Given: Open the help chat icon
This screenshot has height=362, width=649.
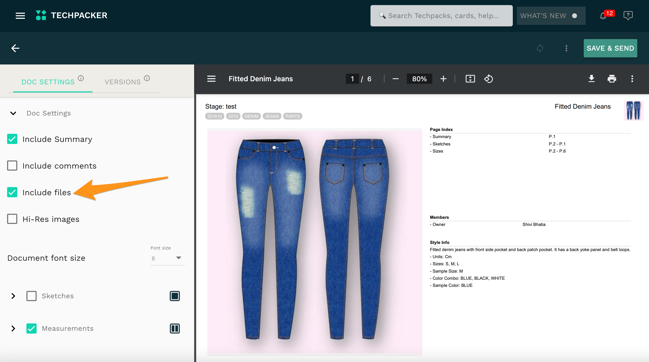Looking at the screenshot, I should tap(628, 15).
